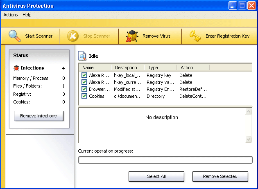The image size is (258, 189).
Task: Click the Start Scanner magnifier icon
Action: tap(15, 36)
